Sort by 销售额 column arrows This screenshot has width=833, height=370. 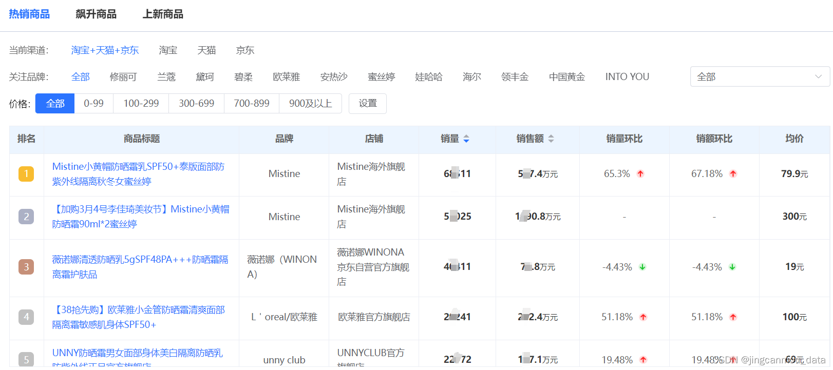(x=551, y=139)
